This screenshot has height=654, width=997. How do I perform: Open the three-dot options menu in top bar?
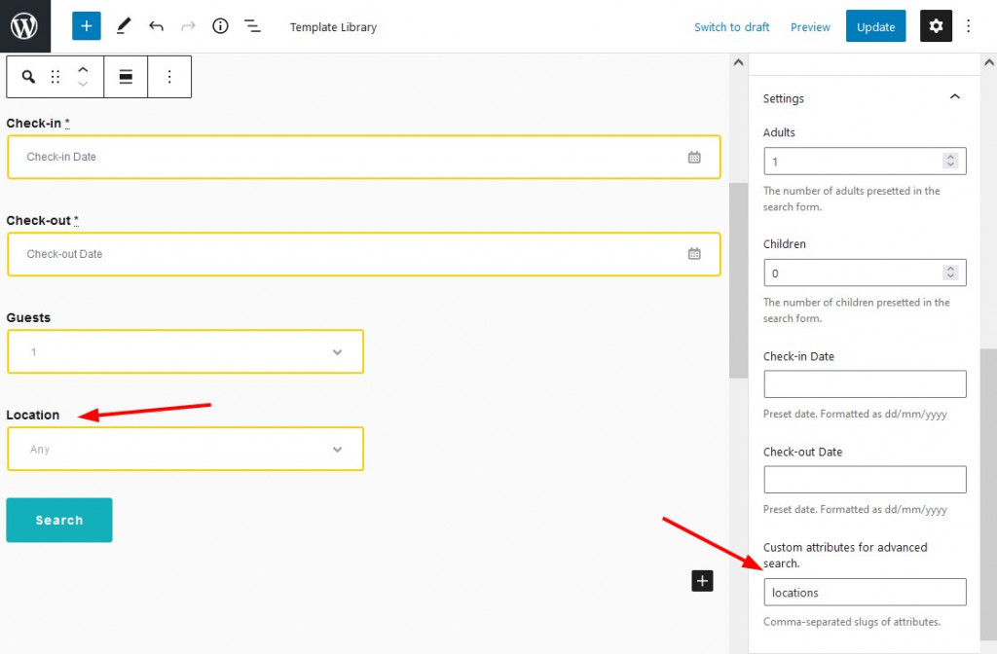[969, 26]
